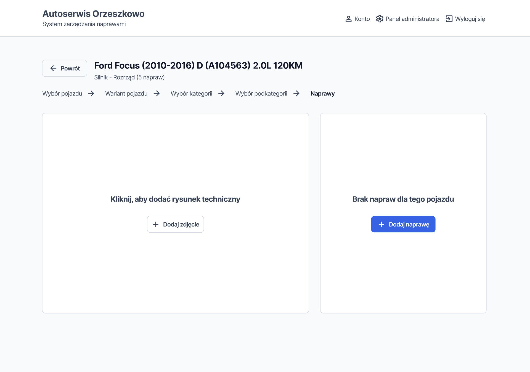Image resolution: width=530 pixels, height=372 pixels.
Task: Click 'Brak napraw dla tego pojazdu' message
Action: point(403,199)
